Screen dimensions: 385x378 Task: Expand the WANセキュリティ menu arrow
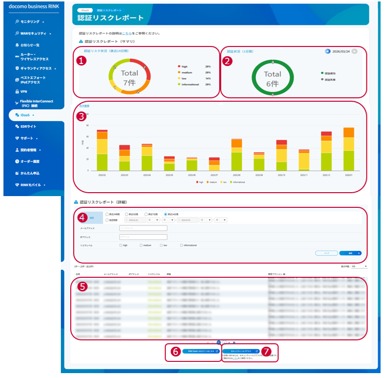[x=50, y=33]
